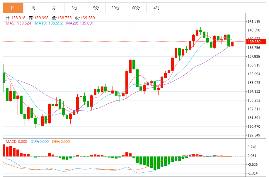
Task: Select the 日 daily timeframe tab
Action: coord(13,8)
